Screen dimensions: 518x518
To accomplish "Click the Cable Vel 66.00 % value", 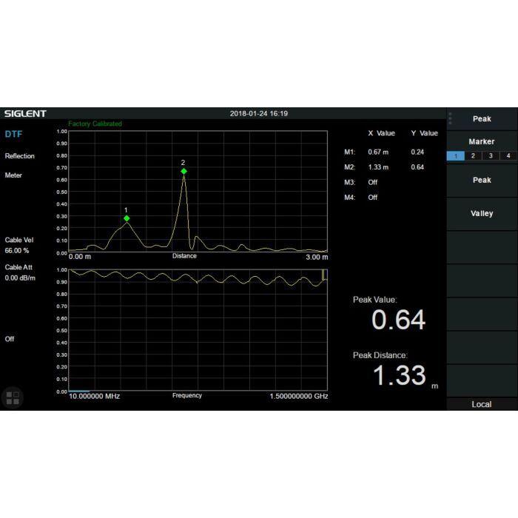I will click(16, 250).
